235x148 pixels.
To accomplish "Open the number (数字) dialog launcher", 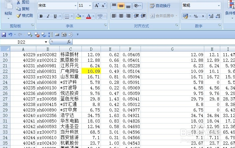I will click(219, 25).
